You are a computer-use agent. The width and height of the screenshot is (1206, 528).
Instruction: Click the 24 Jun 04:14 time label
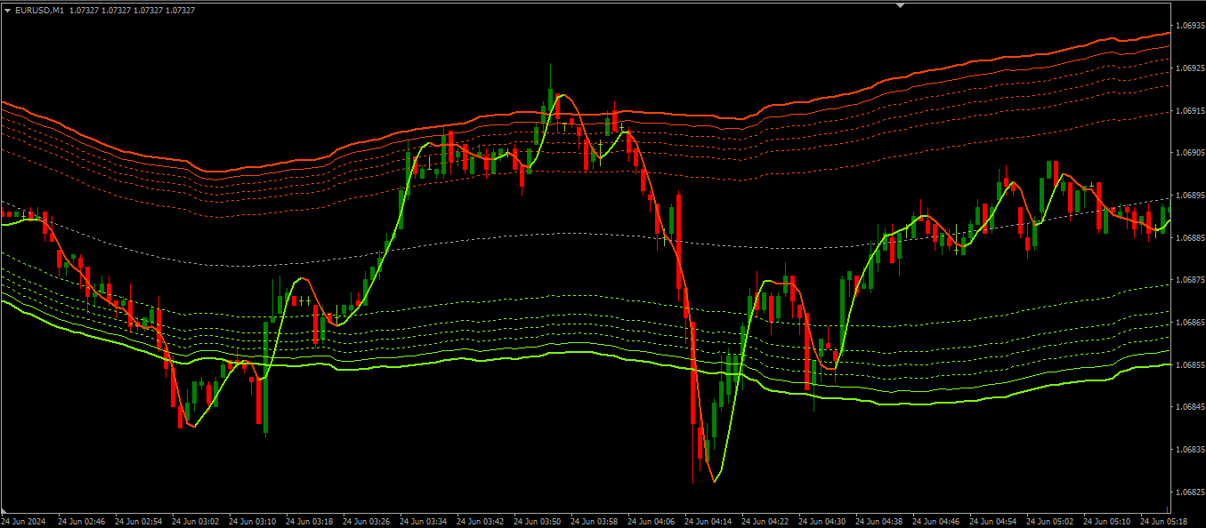point(708,521)
